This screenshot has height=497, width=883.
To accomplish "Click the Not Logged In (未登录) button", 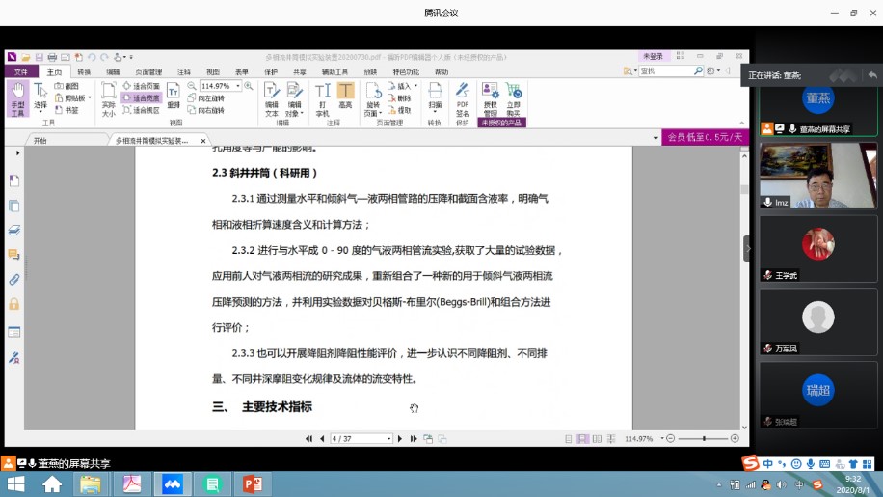I will pos(654,57).
